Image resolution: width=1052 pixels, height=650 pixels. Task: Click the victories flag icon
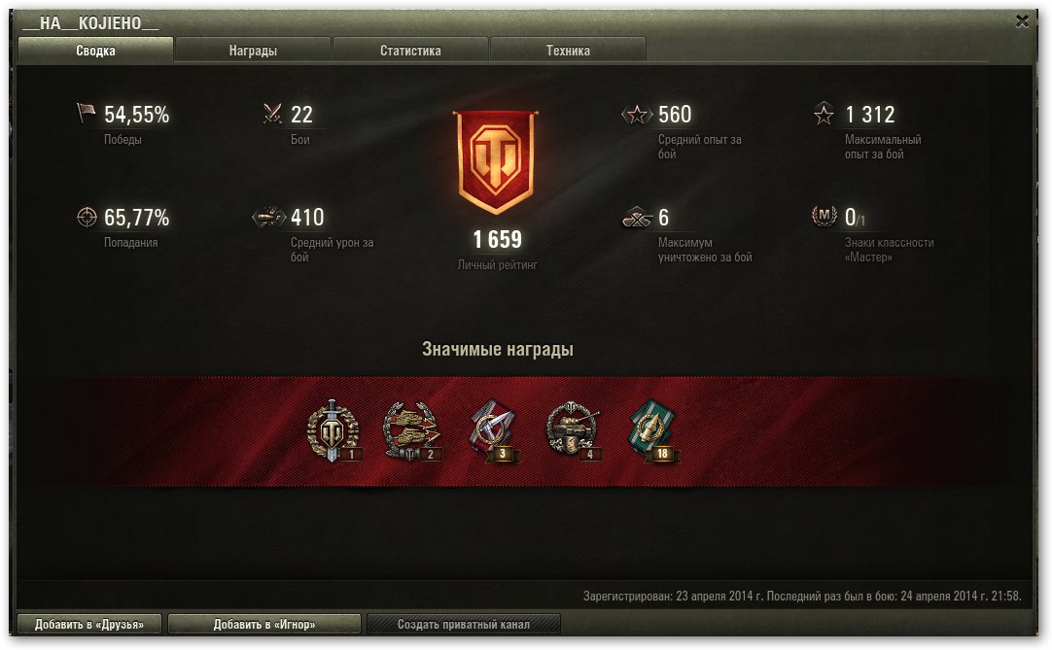coord(86,113)
